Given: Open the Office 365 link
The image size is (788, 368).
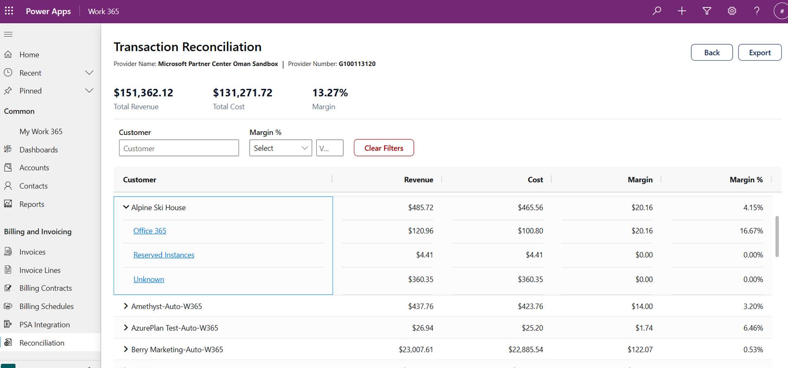Looking at the screenshot, I should point(150,231).
